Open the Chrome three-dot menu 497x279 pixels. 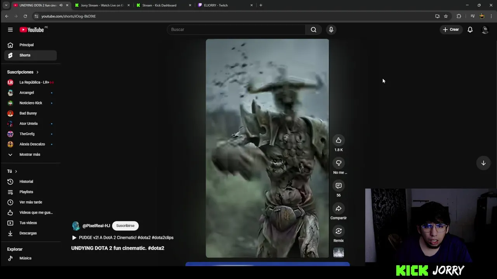click(492, 16)
